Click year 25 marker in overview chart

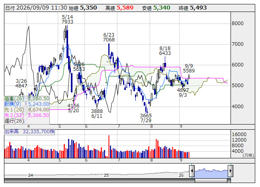click(106, 175)
